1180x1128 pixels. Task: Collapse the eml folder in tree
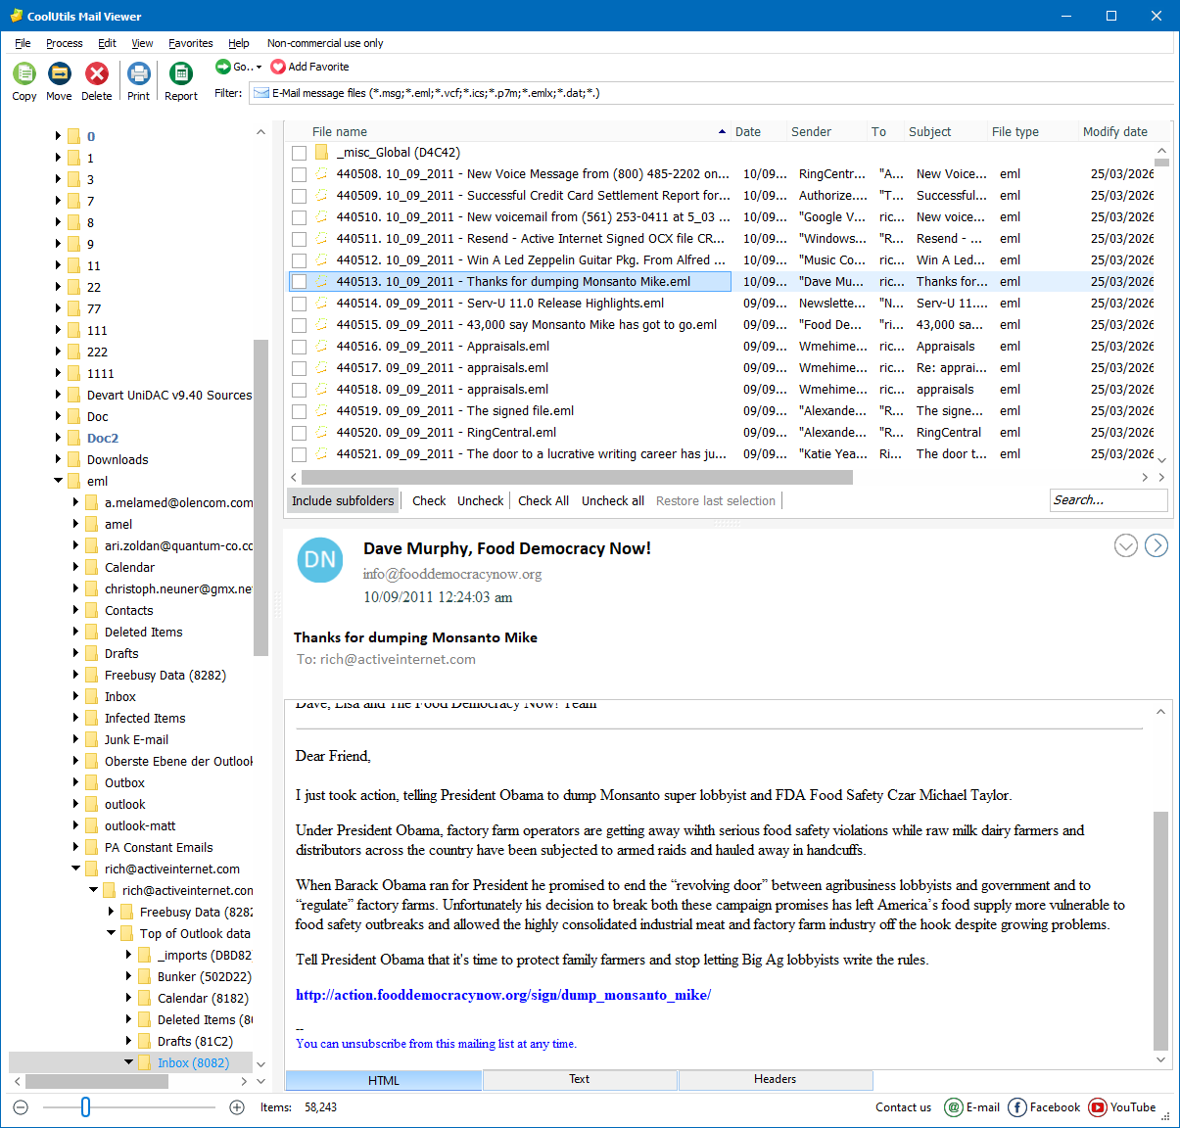click(x=58, y=481)
